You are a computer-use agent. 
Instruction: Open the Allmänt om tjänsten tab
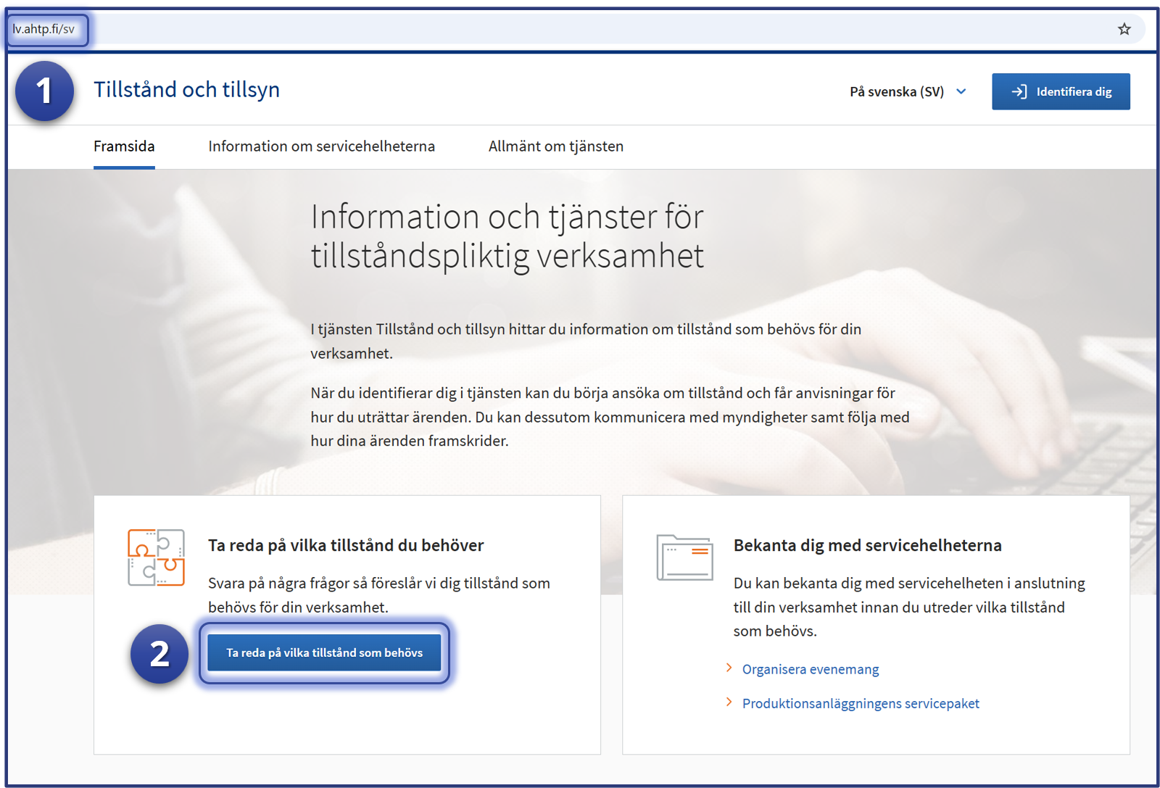[x=555, y=146]
